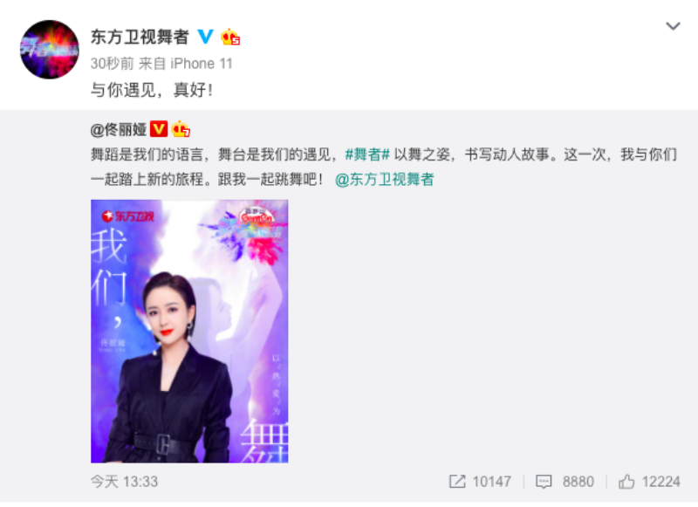
Task: Click the blue V verification badge
Action: (x=205, y=37)
